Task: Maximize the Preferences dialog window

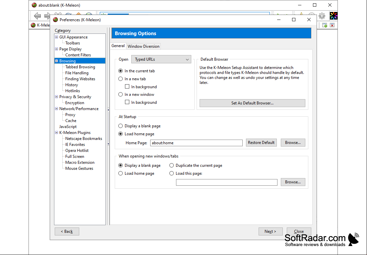Action: (294, 20)
